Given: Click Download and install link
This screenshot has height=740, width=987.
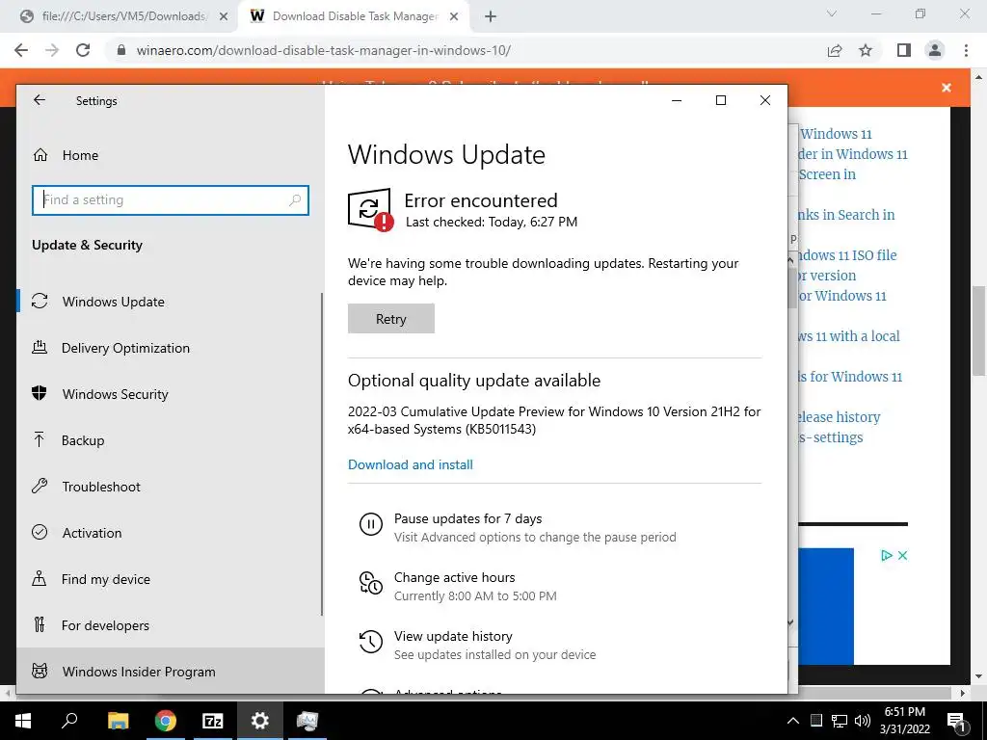Looking at the screenshot, I should tap(411, 464).
